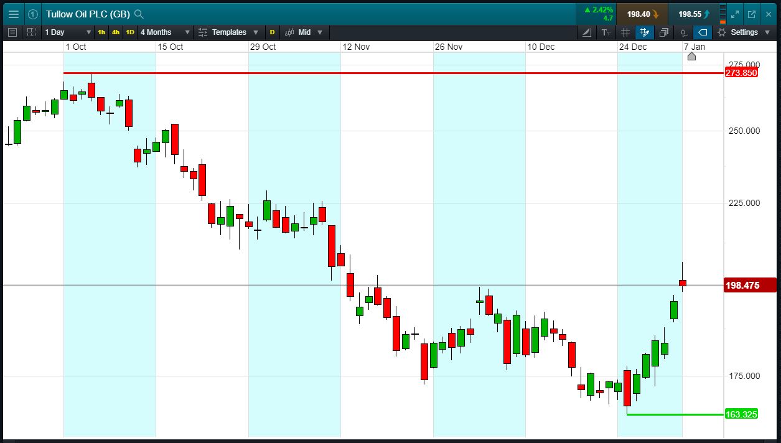Click the layout grid selection icon
The image size is (781, 443).
(x=31, y=32)
